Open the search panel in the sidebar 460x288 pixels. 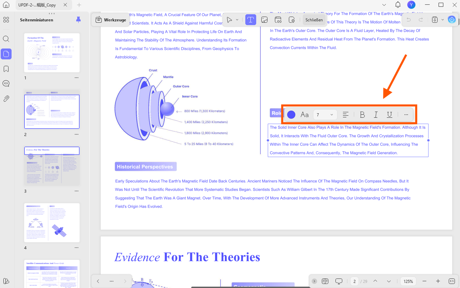pos(6,39)
